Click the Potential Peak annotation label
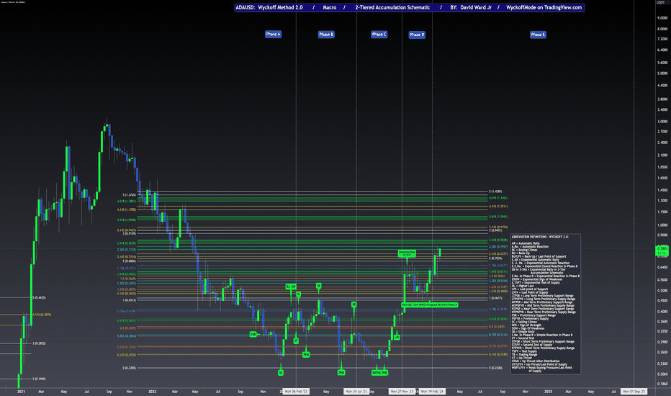 [407, 253]
